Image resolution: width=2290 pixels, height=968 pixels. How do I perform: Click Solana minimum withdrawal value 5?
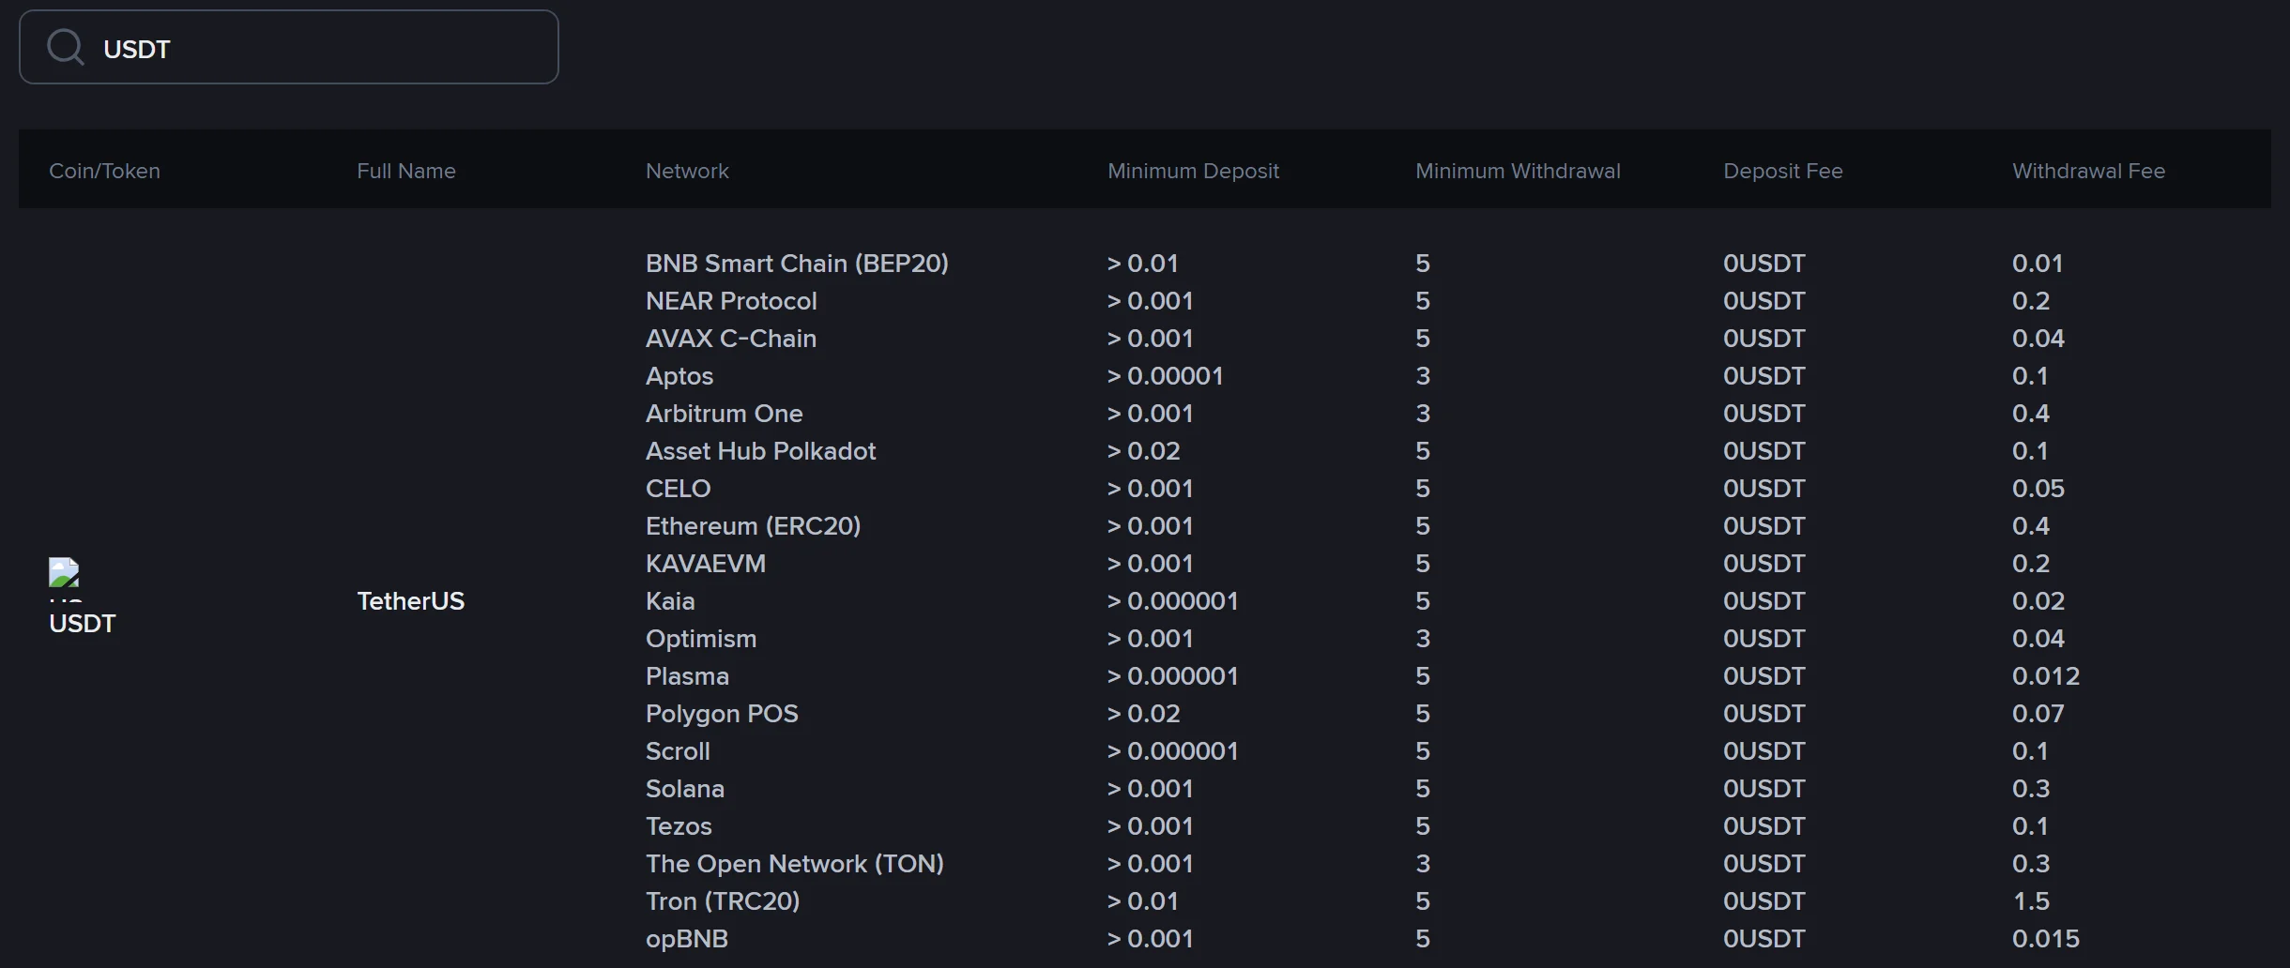(1423, 789)
